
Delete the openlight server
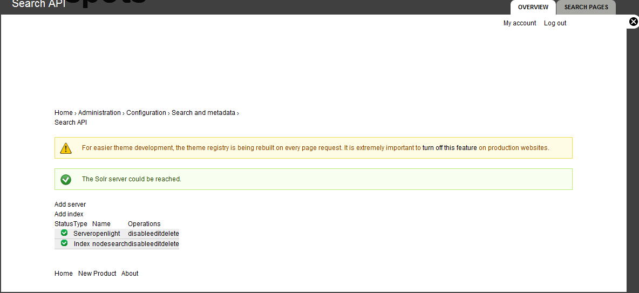pyautogui.click(x=171, y=234)
